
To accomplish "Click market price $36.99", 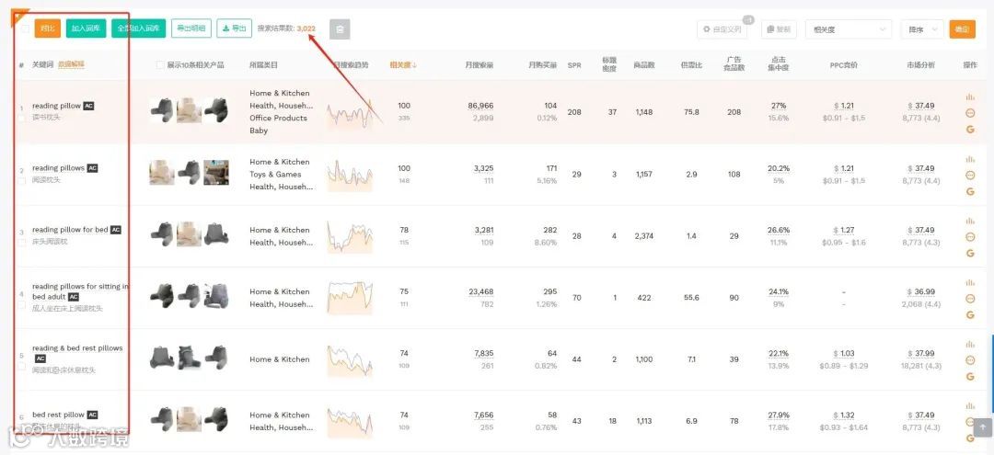I will 921,291.
